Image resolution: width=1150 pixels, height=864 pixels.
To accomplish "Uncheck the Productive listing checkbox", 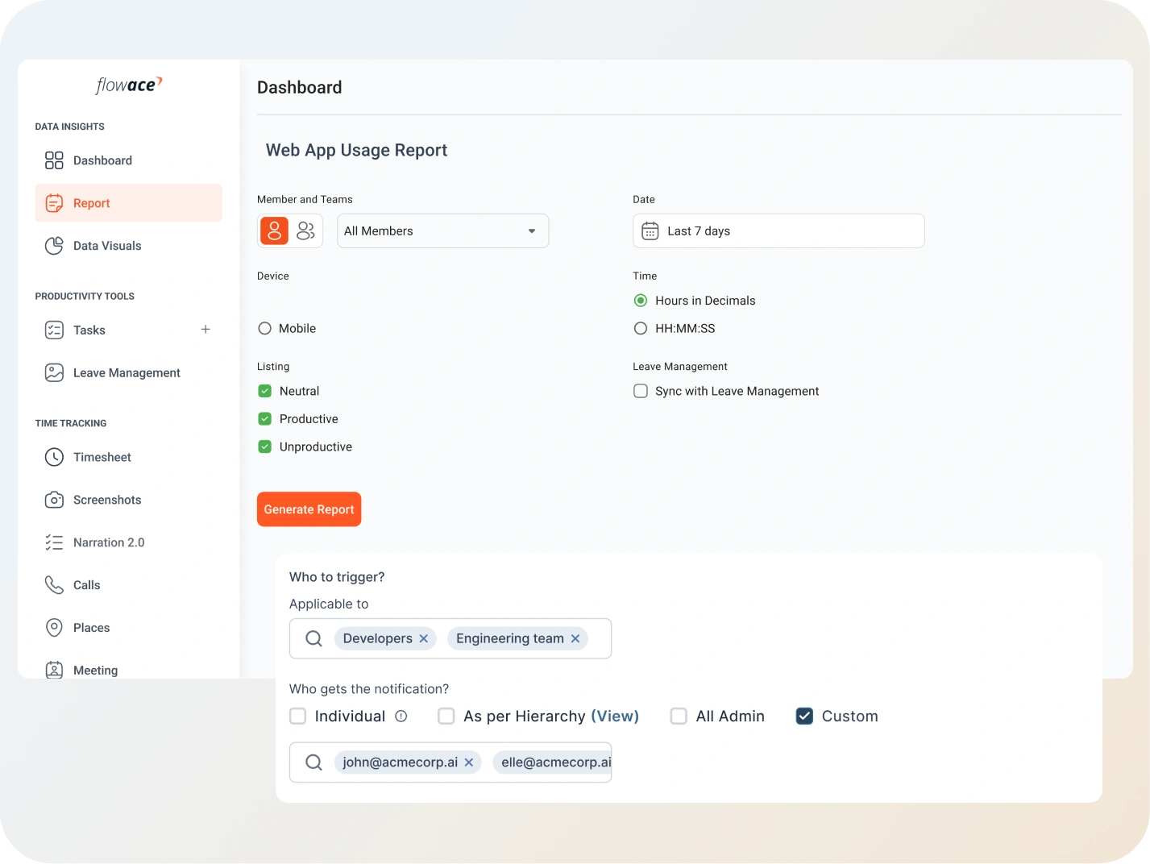I will coord(264,419).
